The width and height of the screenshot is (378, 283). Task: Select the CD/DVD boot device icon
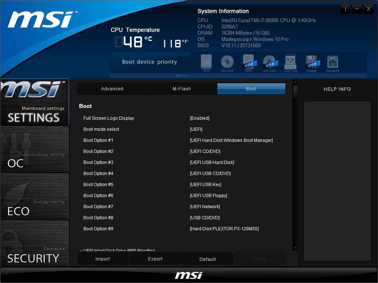(227, 63)
